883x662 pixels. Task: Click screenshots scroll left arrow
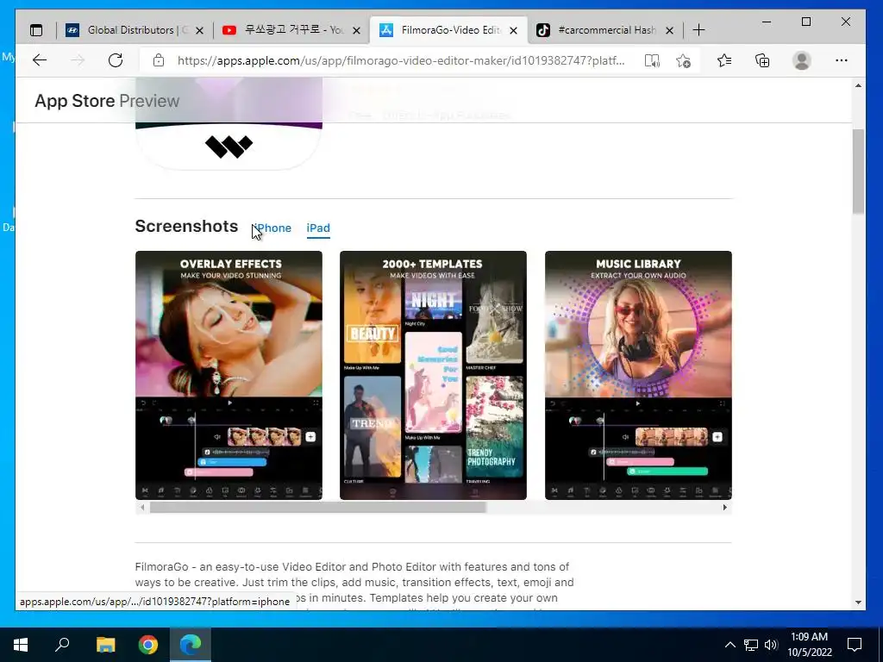[x=142, y=508]
